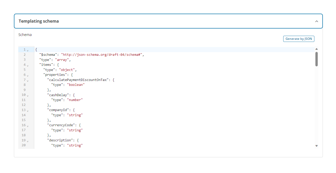This screenshot has width=336, height=173.
Task: Click the scrollbar down arrow icon
Action: tap(316, 145)
